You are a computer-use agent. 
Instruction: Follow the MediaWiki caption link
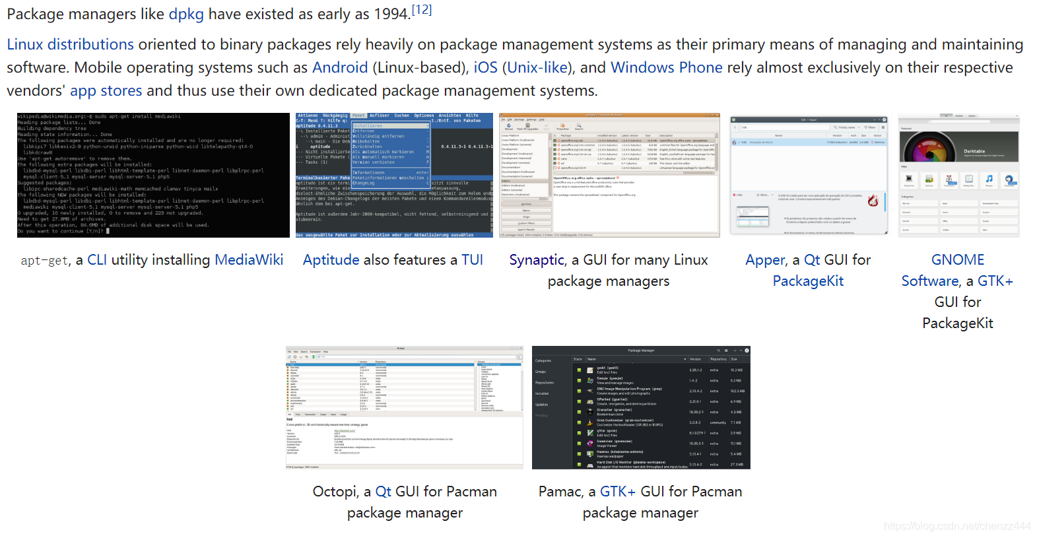(249, 260)
